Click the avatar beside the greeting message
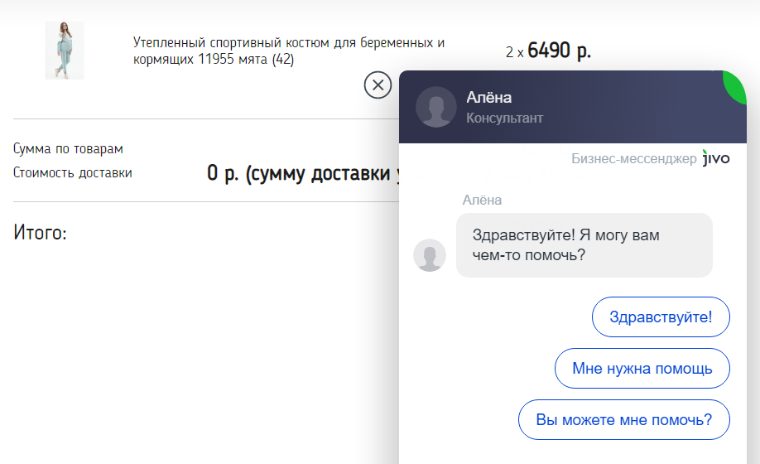Viewport: 760px width, 464px height. point(430,255)
